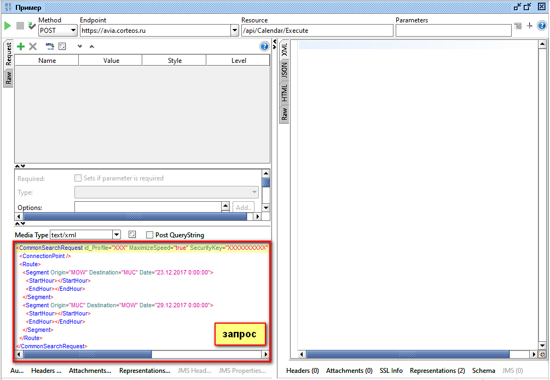
Task: Click the gray Cancel request stop button
Action: coord(20,26)
